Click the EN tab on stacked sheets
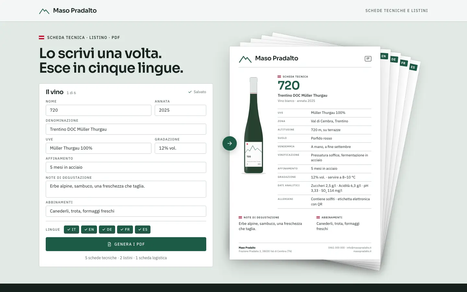This screenshot has height=292, width=467. point(384,56)
